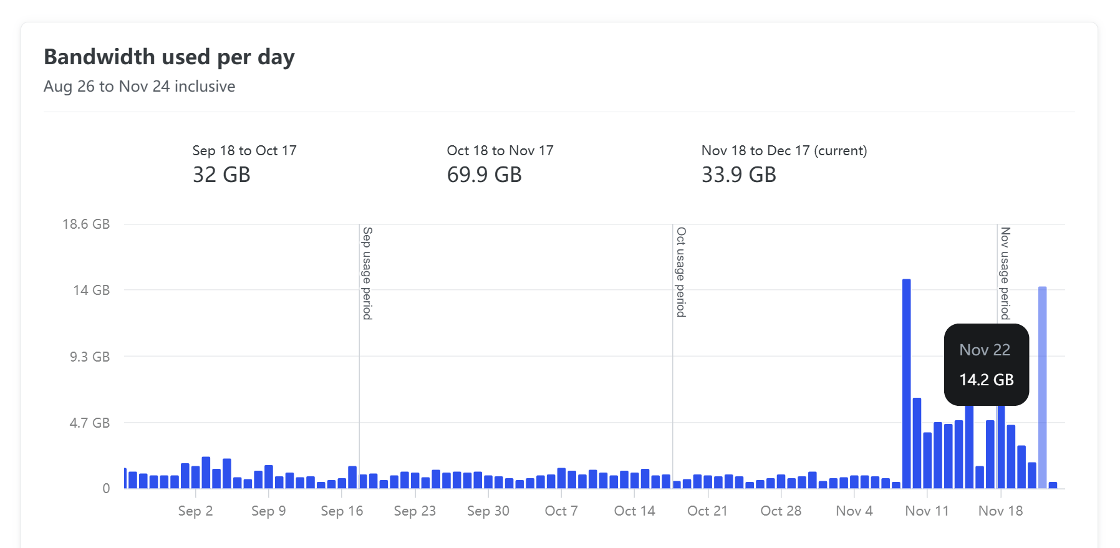Image resolution: width=1120 pixels, height=548 pixels.
Task: Click the 14 GB axis label
Action: [91, 290]
